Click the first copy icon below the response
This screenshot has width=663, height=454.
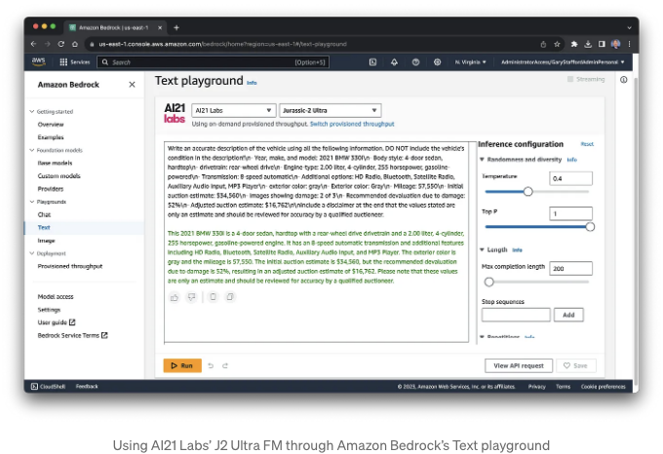tap(214, 297)
